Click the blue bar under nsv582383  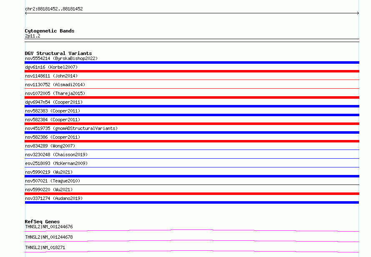pyautogui.click(x=192, y=115)
